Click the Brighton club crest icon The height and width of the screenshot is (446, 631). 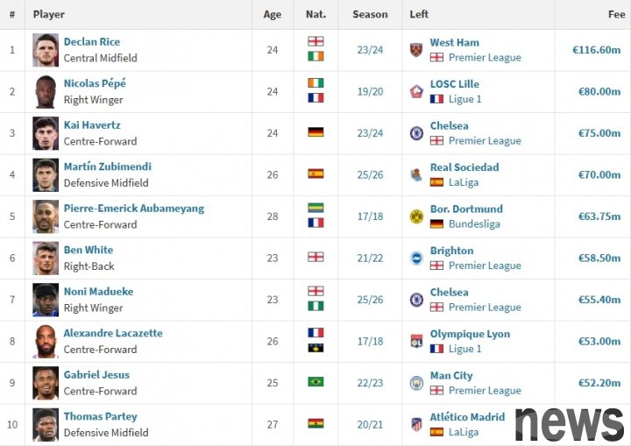pyautogui.click(x=416, y=258)
